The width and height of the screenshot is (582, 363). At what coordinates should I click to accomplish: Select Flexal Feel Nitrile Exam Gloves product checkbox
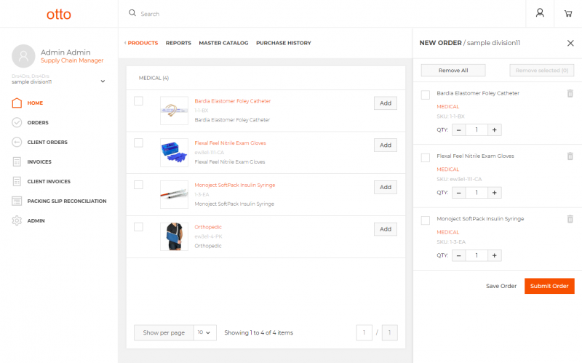[x=138, y=143]
